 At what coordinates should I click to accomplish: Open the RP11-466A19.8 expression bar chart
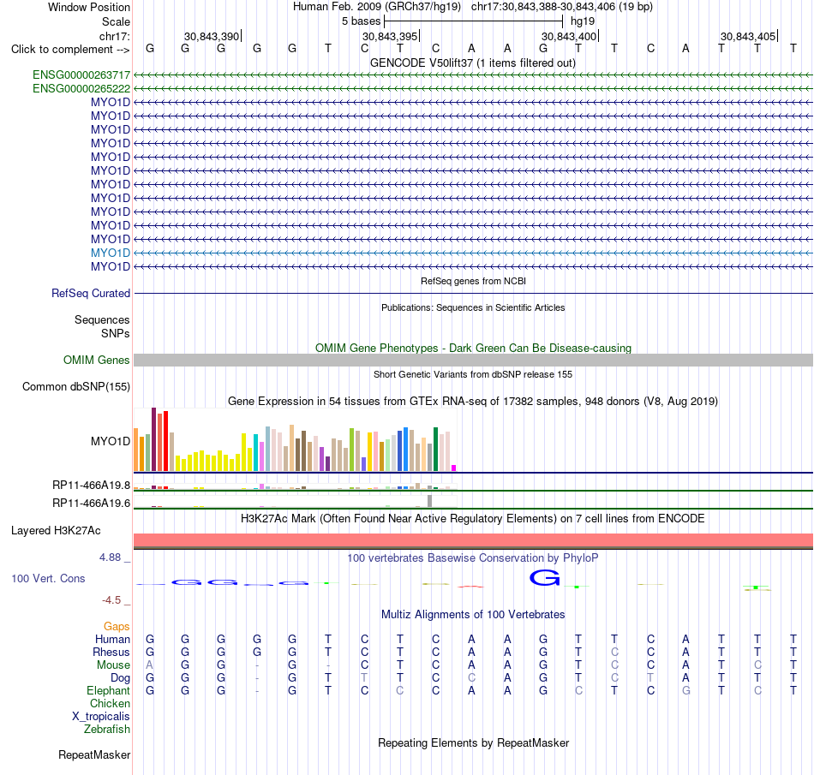(295, 486)
